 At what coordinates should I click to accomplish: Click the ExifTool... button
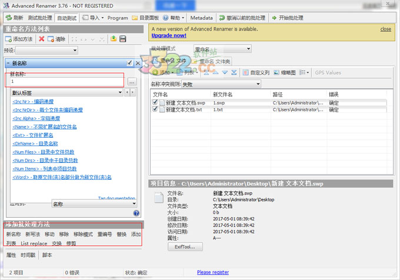coord(185,247)
